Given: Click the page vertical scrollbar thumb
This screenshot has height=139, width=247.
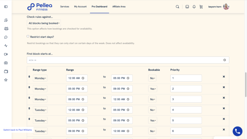Looking at the screenshot, I should click(246, 85).
